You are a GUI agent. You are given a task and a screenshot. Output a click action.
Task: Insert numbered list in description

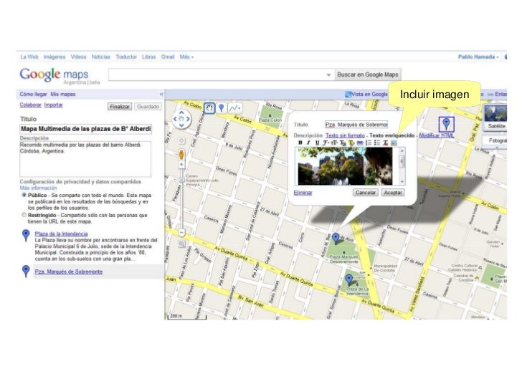(369, 143)
